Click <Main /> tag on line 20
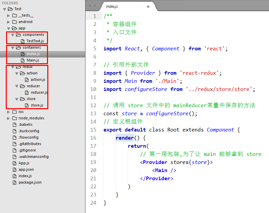This screenshot has width=269, height=213. [164, 170]
